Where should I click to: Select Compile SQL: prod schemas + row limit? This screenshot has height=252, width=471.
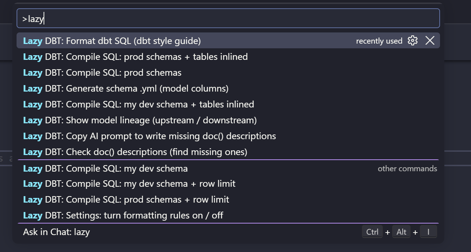[228, 199]
